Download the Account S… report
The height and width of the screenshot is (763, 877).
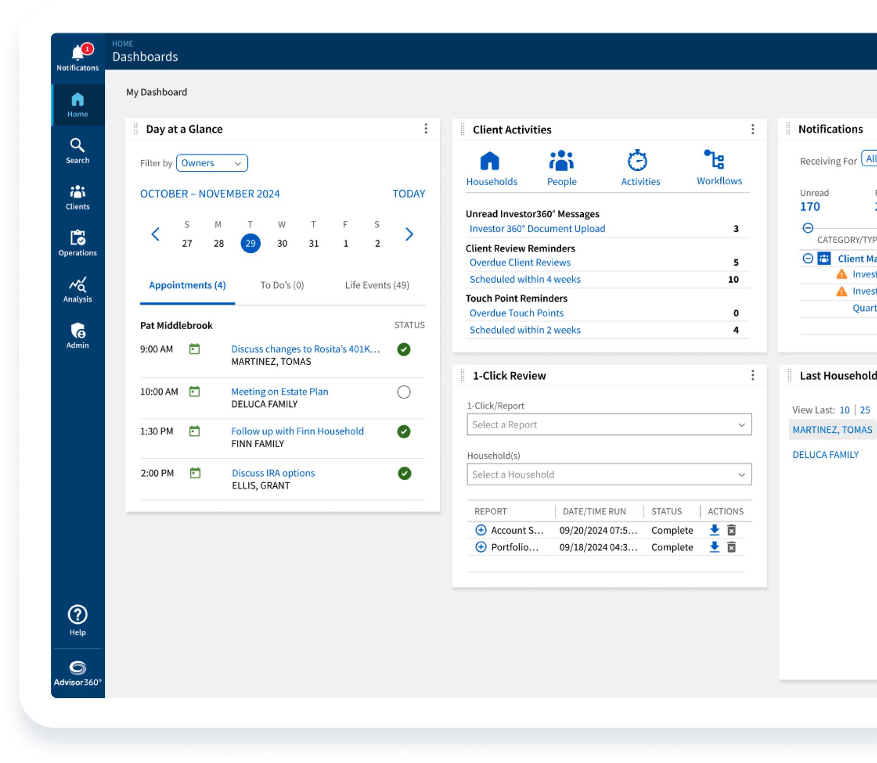pyautogui.click(x=714, y=530)
